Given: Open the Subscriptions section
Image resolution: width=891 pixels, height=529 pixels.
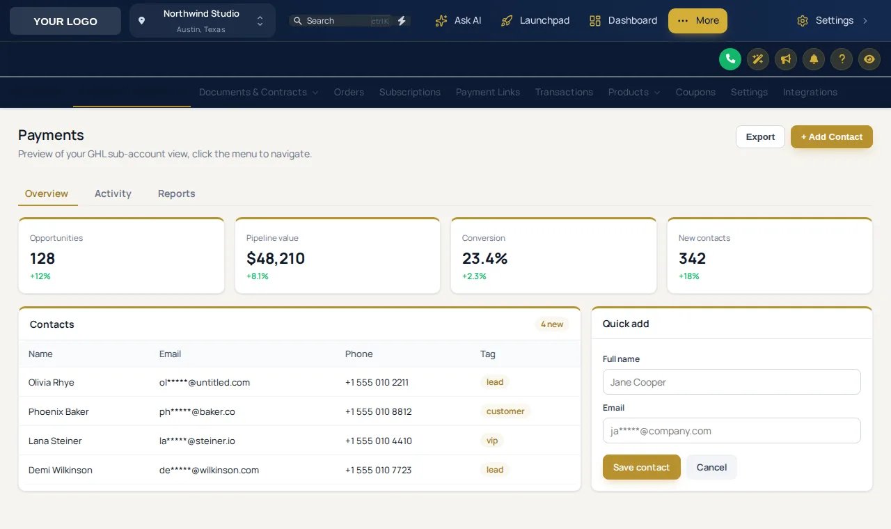Looking at the screenshot, I should pyautogui.click(x=410, y=92).
